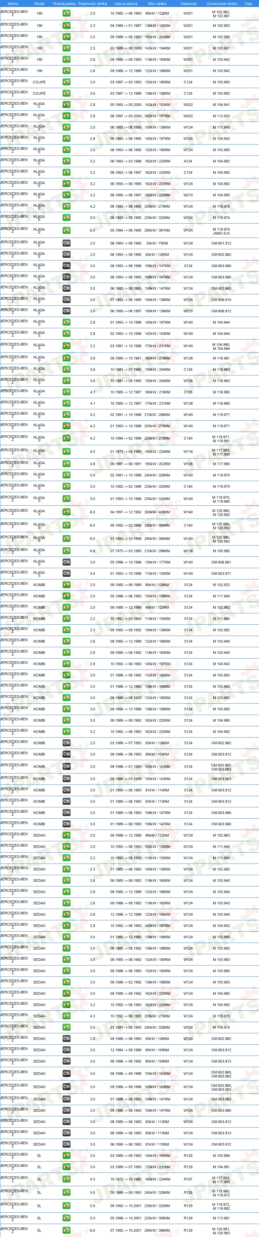
Task: Click the petrol icon in the M 102.983 row
Action: pyautogui.click(x=66, y=26)
